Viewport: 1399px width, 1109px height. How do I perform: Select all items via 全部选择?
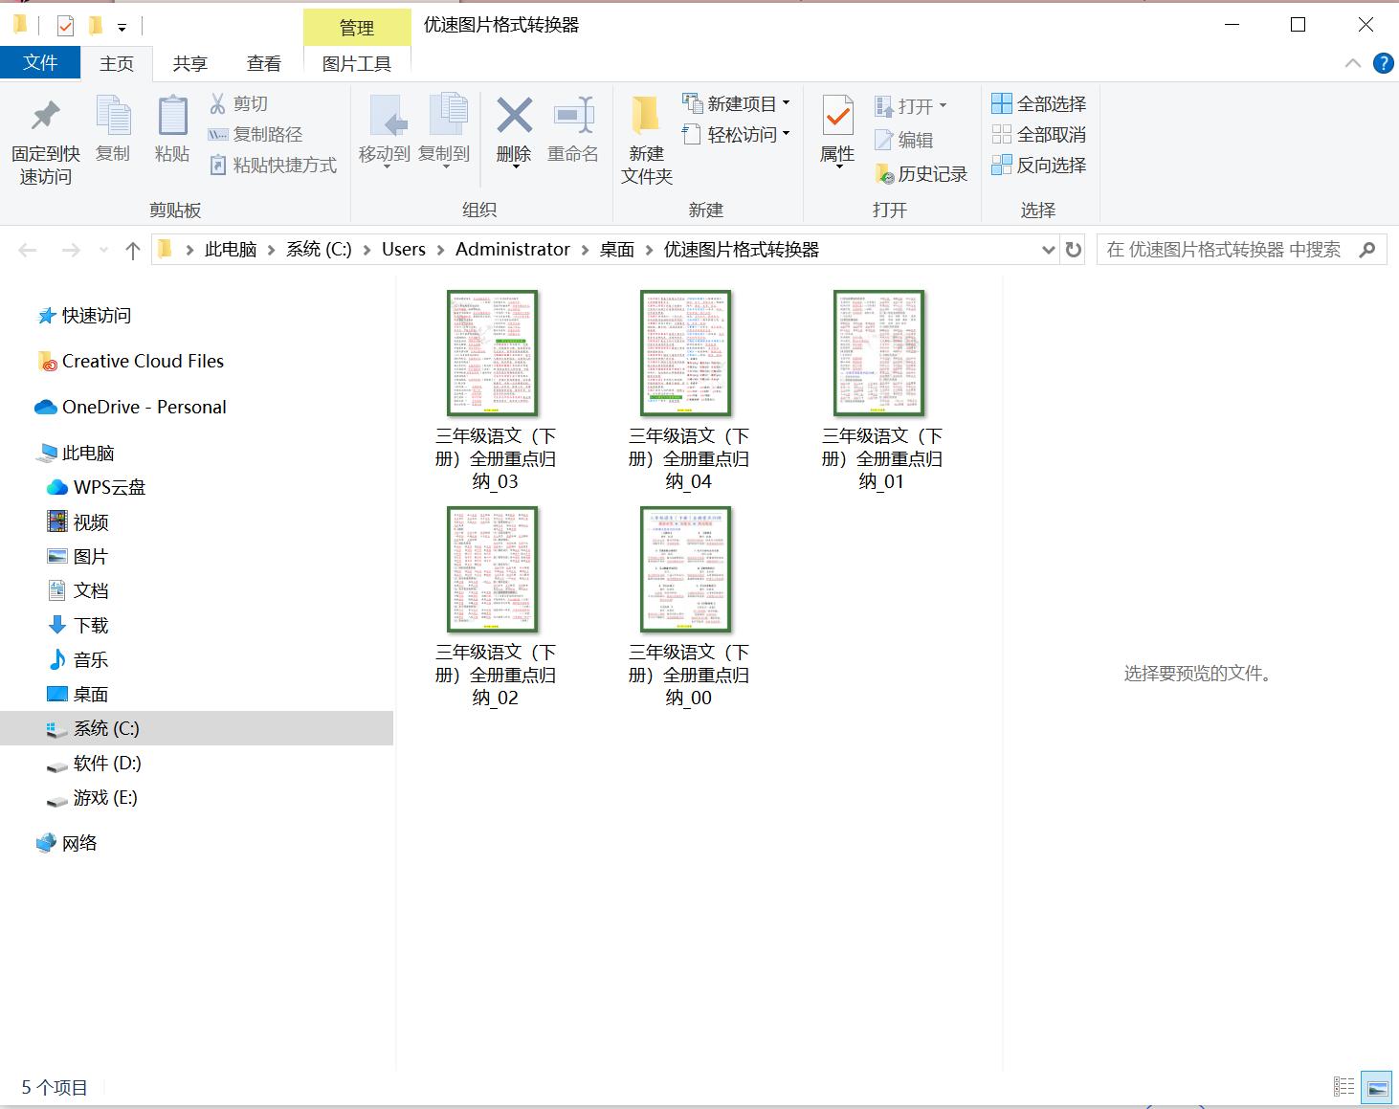pos(1039,102)
